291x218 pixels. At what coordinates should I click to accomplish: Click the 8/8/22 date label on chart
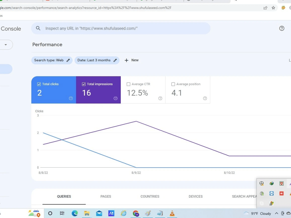click(43, 173)
